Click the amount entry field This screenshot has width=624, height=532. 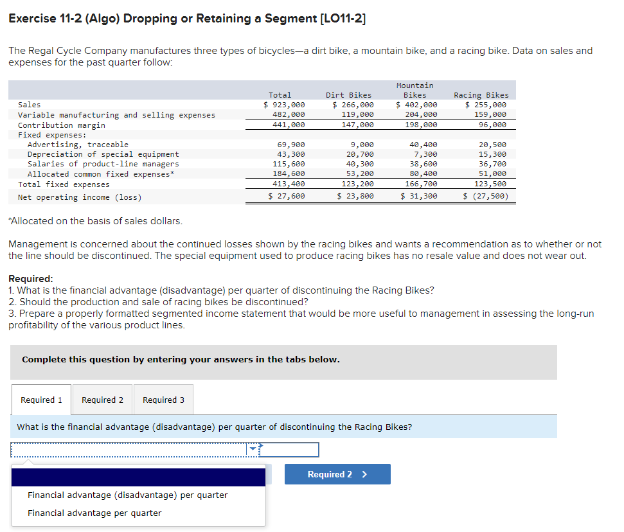(x=290, y=449)
